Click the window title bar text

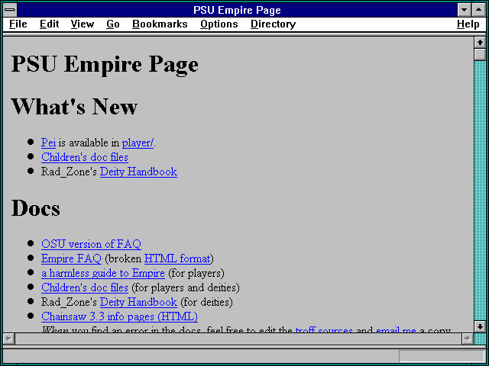[x=237, y=10]
